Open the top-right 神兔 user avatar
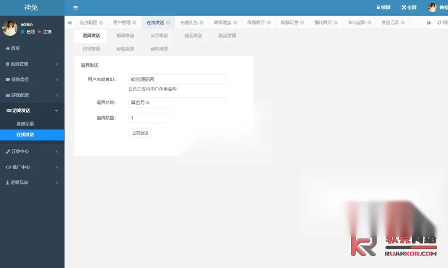 pyautogui.click(x=432, y=8)
